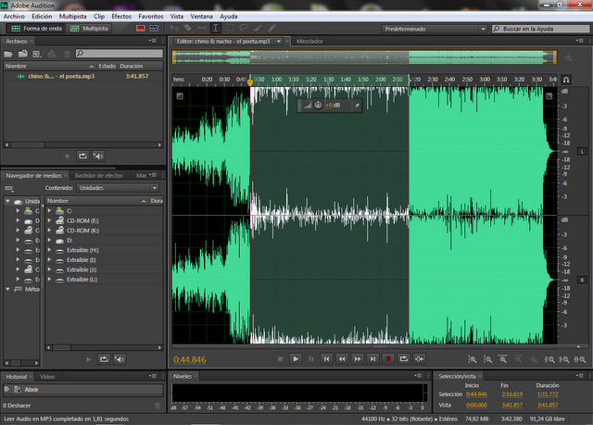Switch to Forma de onda view
Image resolution: width=593 pixels, height=425 pixels.
[36, 29]
